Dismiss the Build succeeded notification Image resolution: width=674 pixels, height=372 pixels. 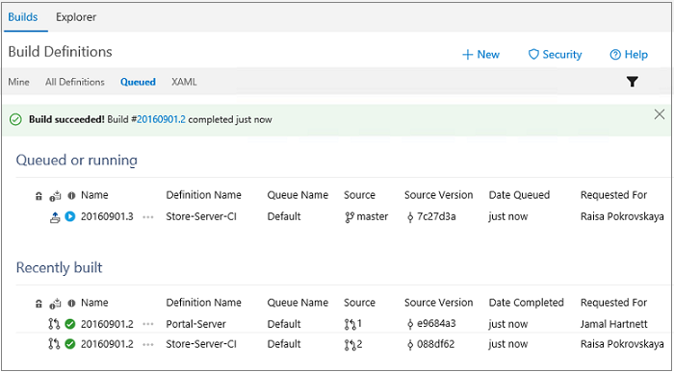point(659,114)
